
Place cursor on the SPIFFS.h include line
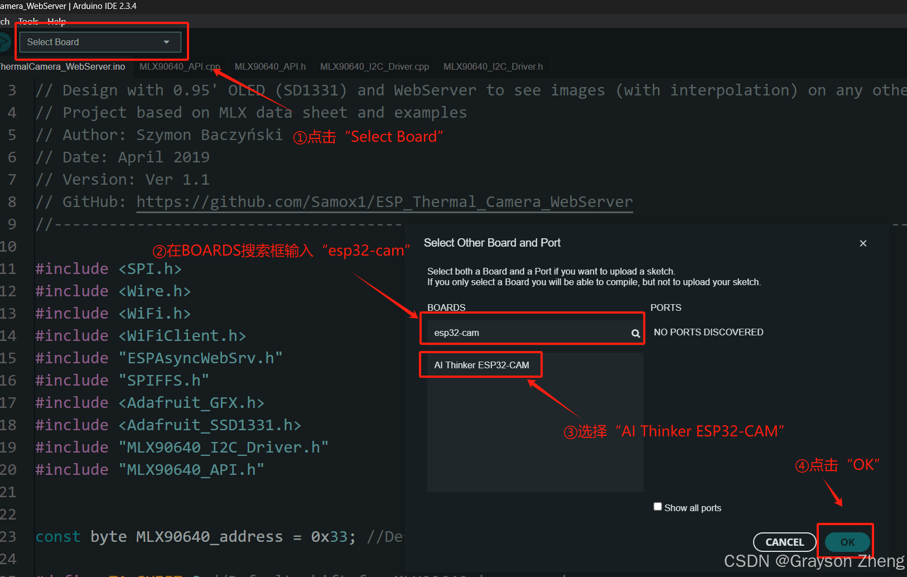(x=167, y=381)
